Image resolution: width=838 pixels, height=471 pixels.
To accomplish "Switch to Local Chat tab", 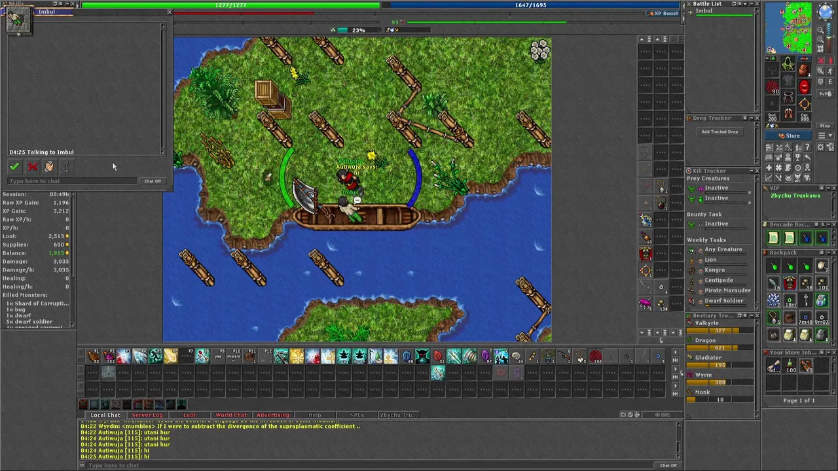I will coord(105,415).
